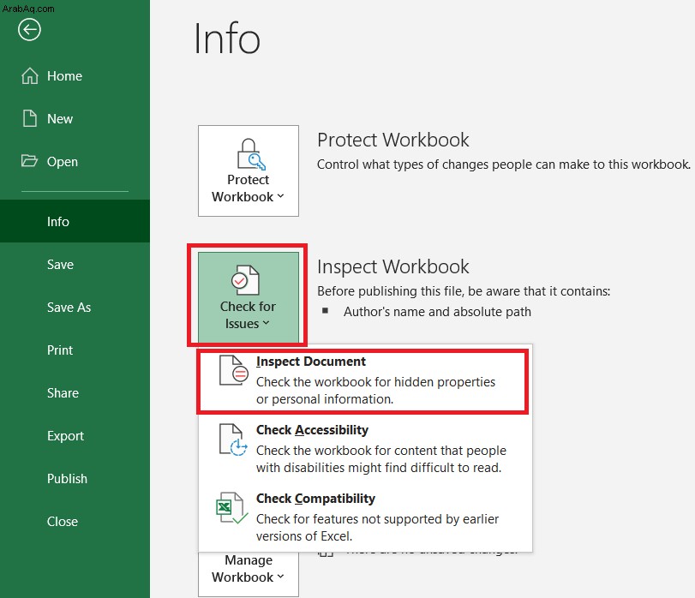Click the Protect Workbook lock icon
This screenshot has width=695, height=598.
[x=251, y=154]
